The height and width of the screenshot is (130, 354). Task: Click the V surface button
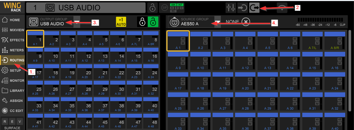20,122
